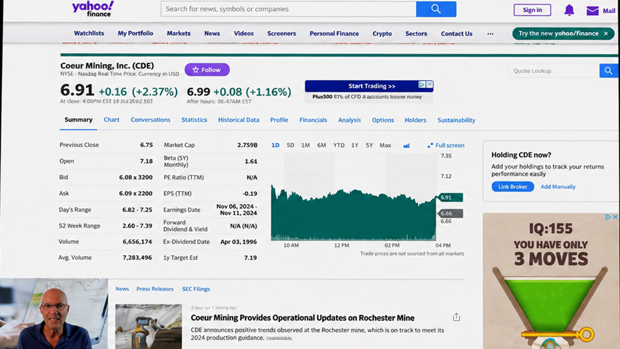
Task: Open the Financials tab
Action: click(313, 120)
